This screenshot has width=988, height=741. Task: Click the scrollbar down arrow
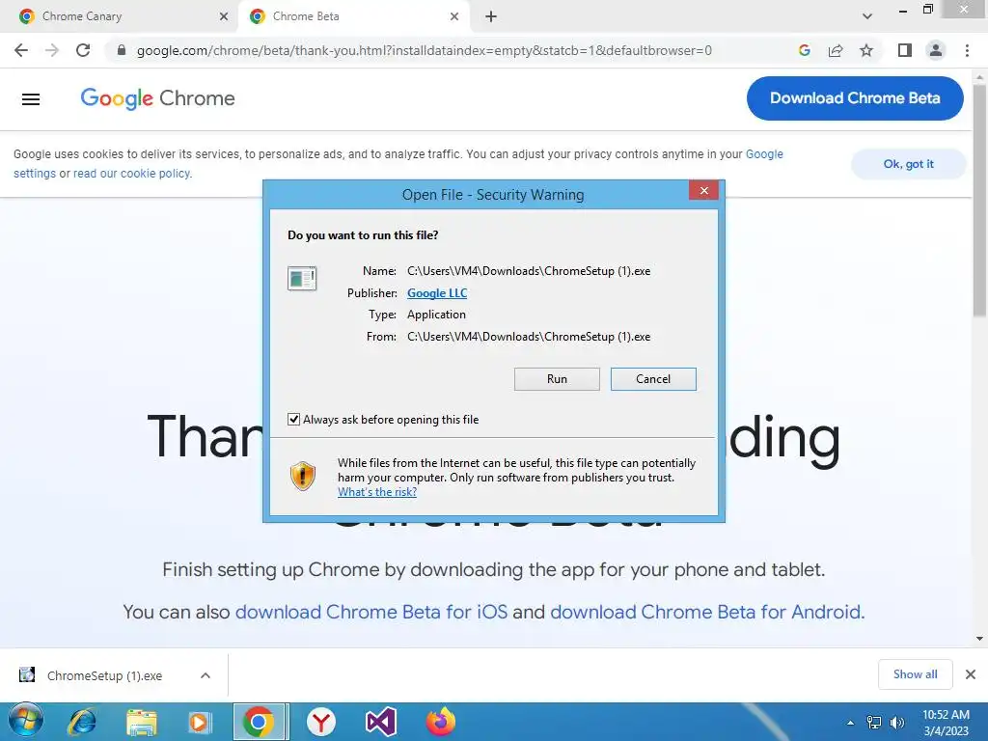point(979,639)
